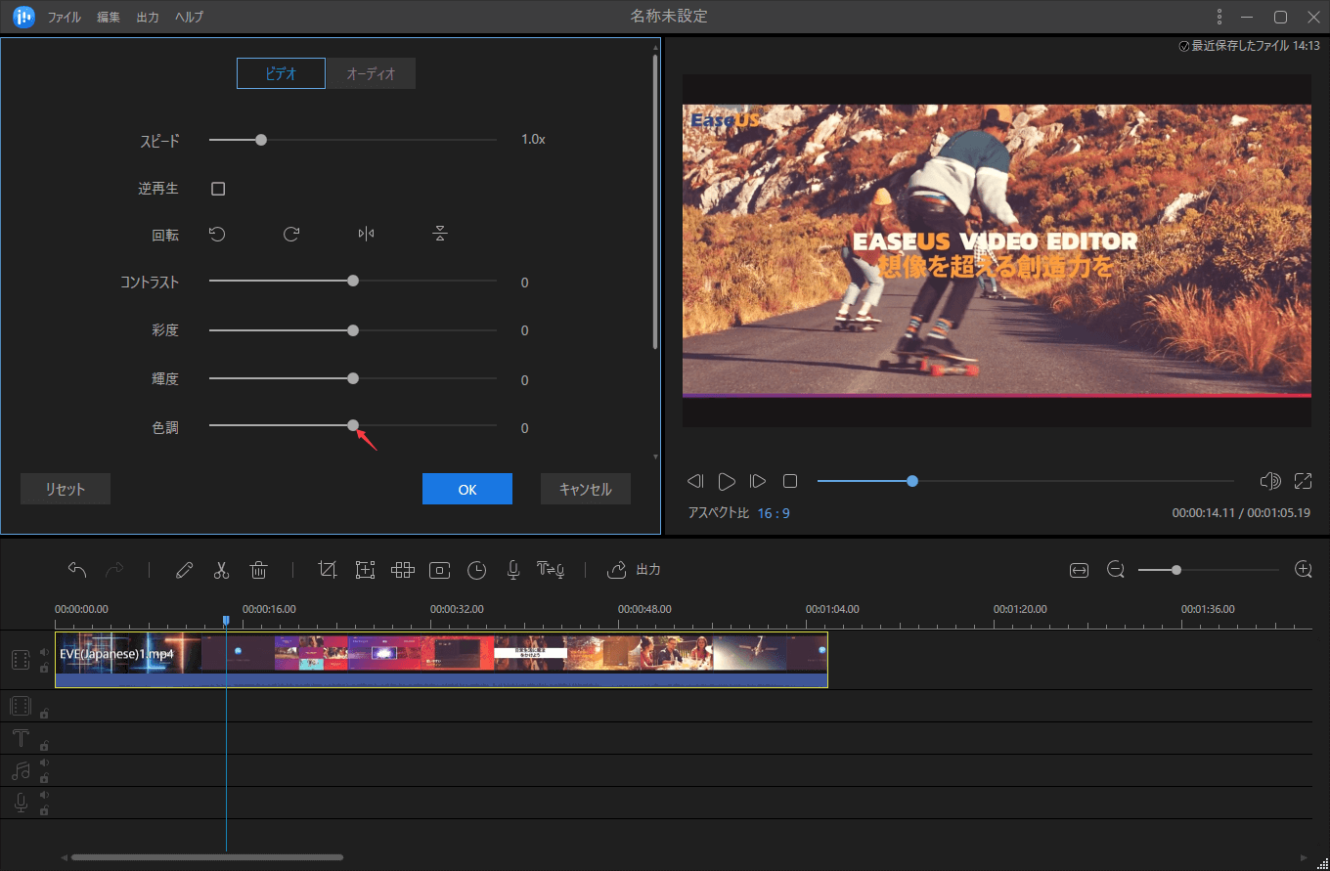Open the 出力 menu in the menu bar
The width and height of the screenshot is (1330, 871).
(x=148, y=18)
